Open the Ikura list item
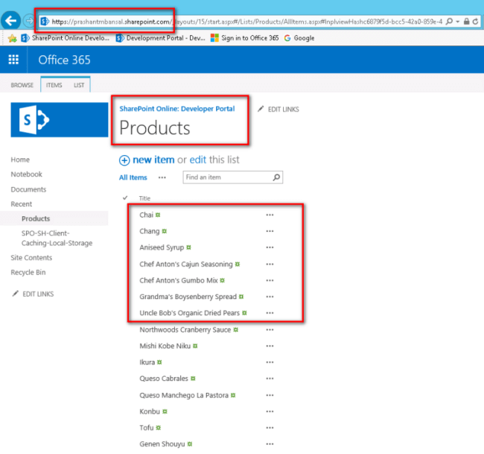Viewport: 484px width, 454px height. 147,362
